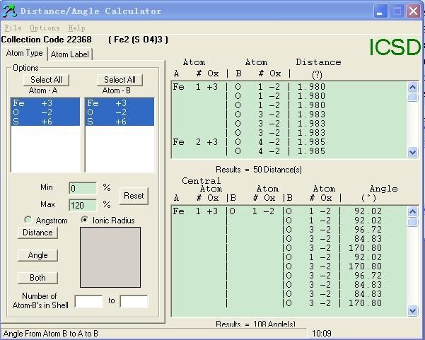
Task: Select S +6 in Atom - A list
Action: (x=45, y=122)
